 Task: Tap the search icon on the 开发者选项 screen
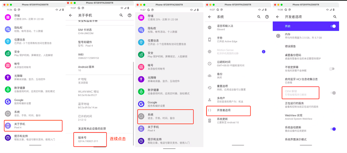335,17
